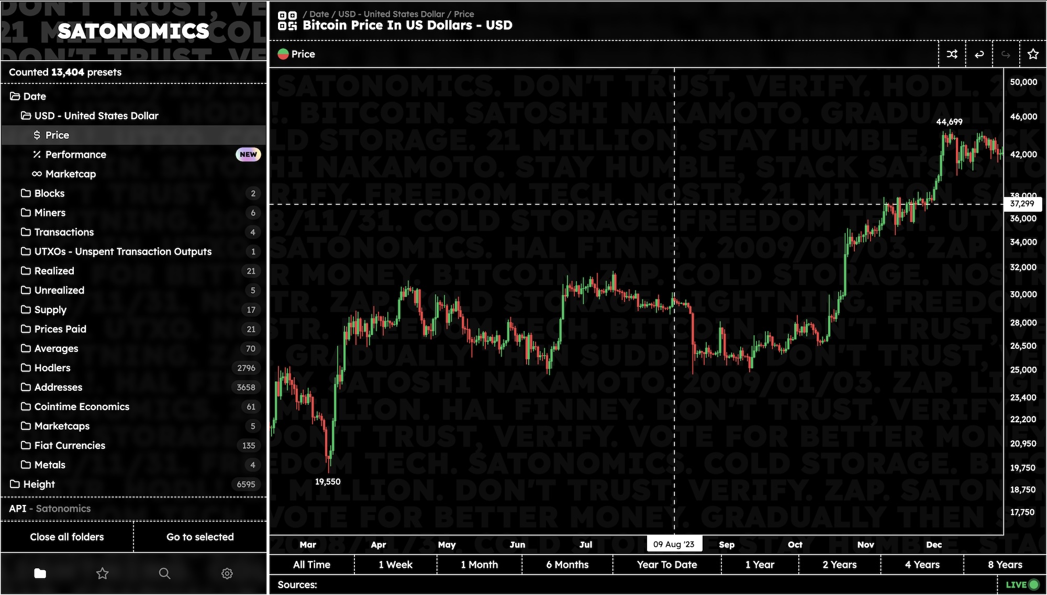Set time range to 8 Years
This screenshot has height=595, width=1047.
[x=1005, y=565]
